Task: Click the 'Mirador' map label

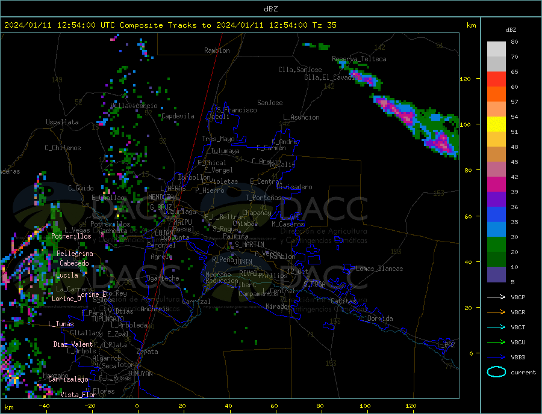Action: [x=278, y=306]
